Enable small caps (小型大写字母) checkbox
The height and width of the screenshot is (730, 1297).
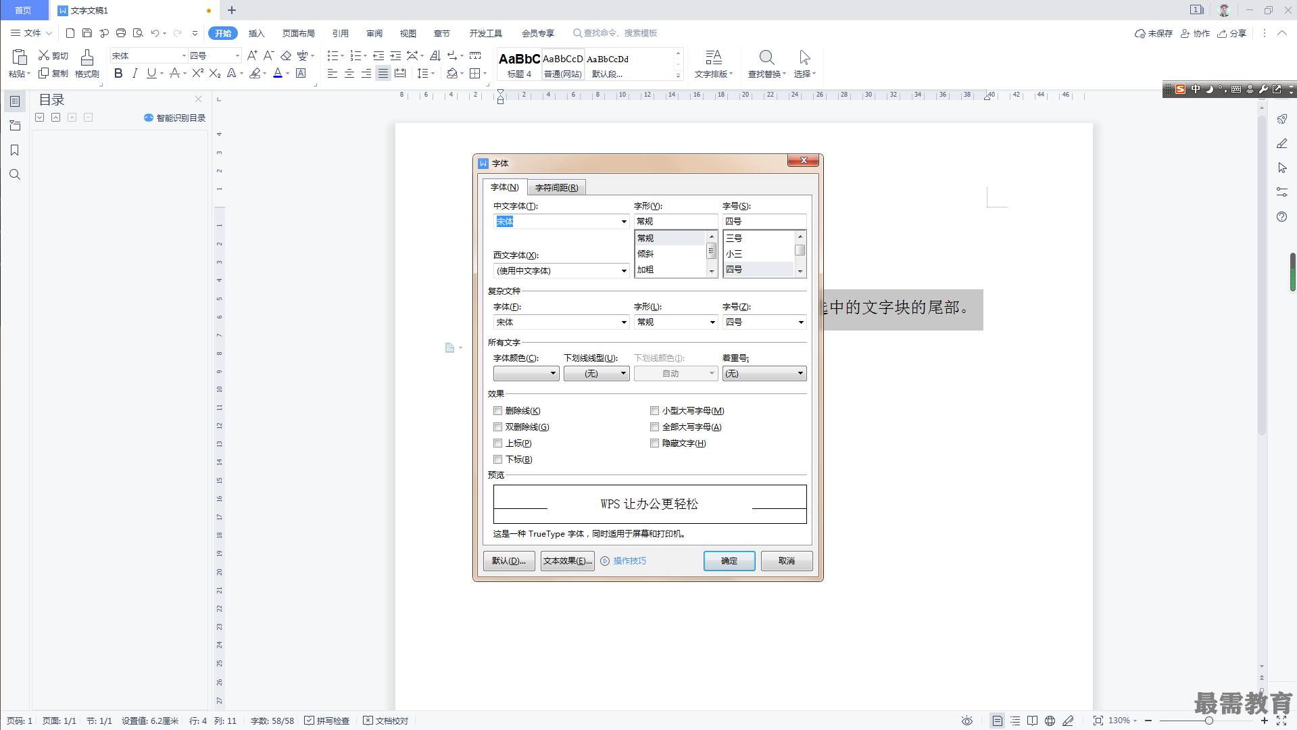(x=654, y=411)
